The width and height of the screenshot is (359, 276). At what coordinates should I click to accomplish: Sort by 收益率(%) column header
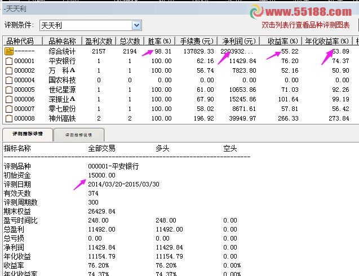click(x=281, y=41)
